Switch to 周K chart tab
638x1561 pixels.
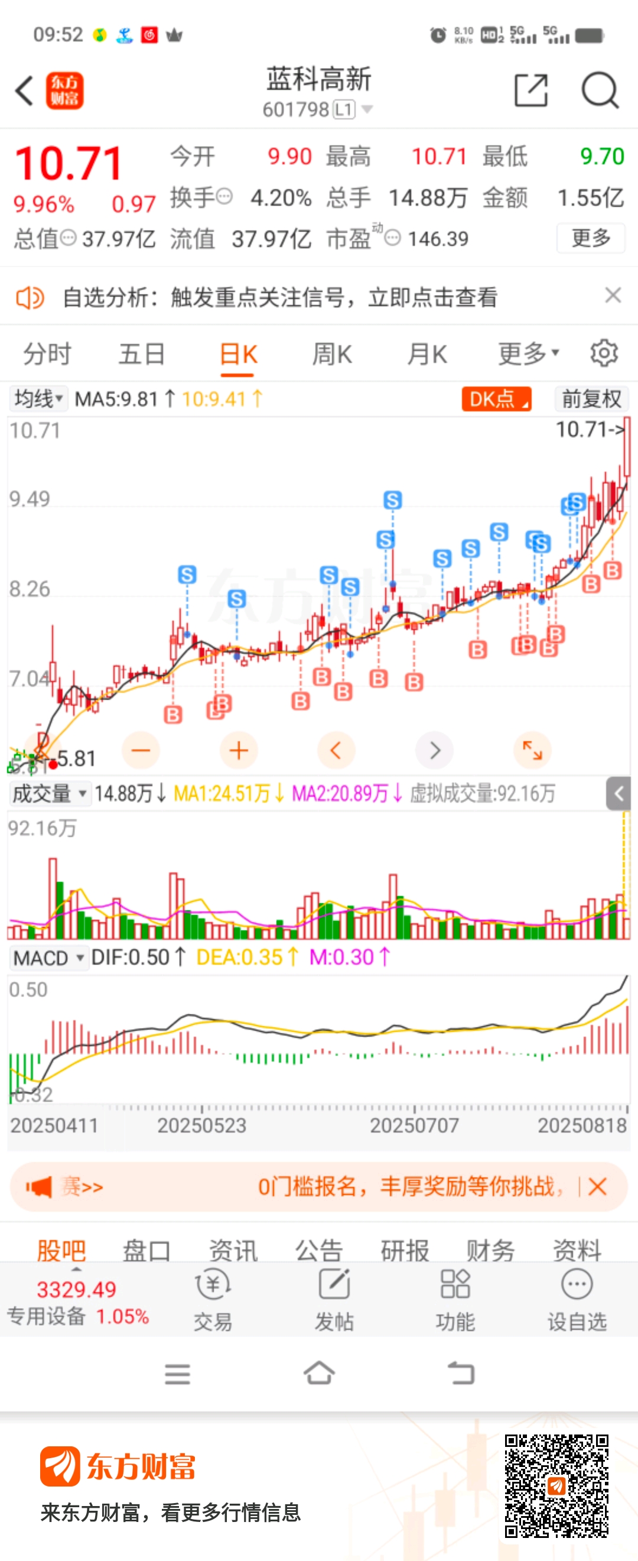332,354
